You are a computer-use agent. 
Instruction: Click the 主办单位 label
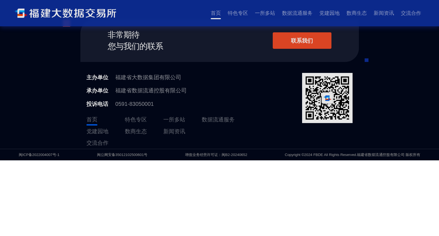(x=97, y=77)
